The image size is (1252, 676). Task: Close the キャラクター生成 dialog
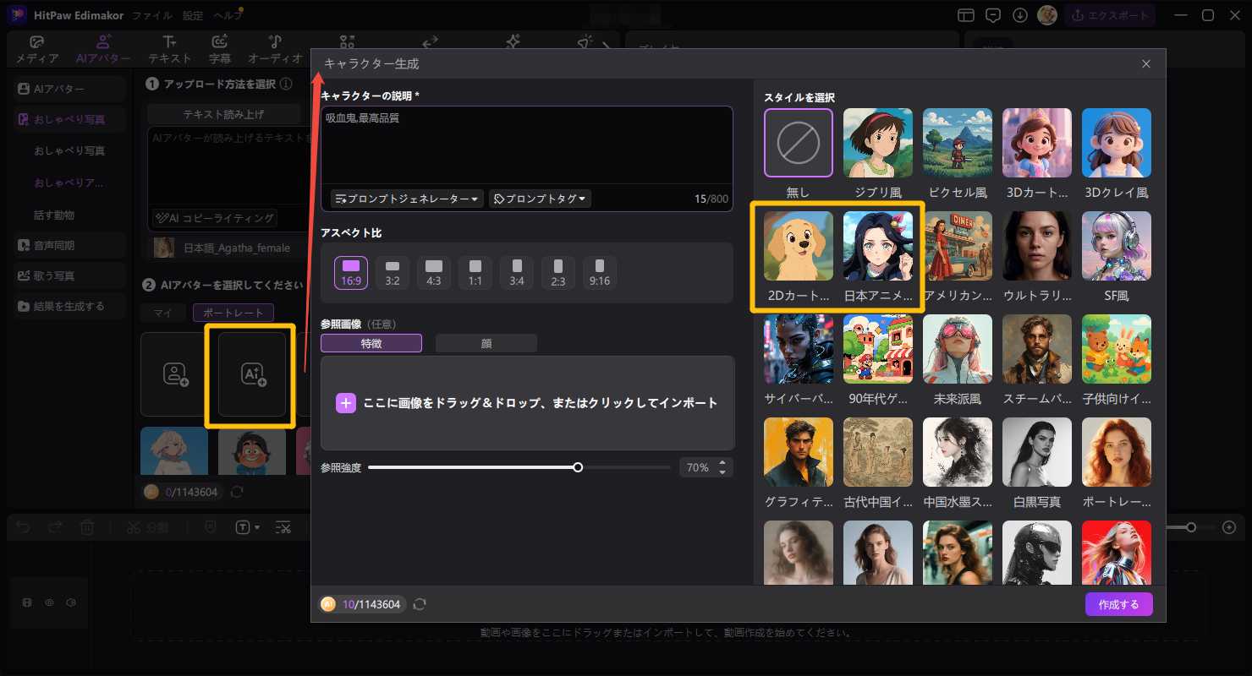(x=1146, y=64)
